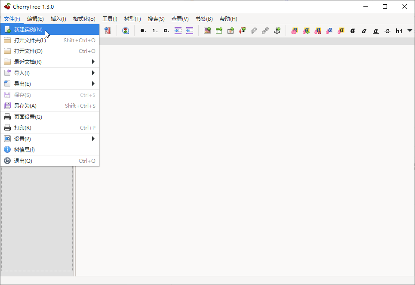Viewport: 415px width, 285px height.
Task: Insert an image via toolbar icon
Action: [x=207, y=31]
